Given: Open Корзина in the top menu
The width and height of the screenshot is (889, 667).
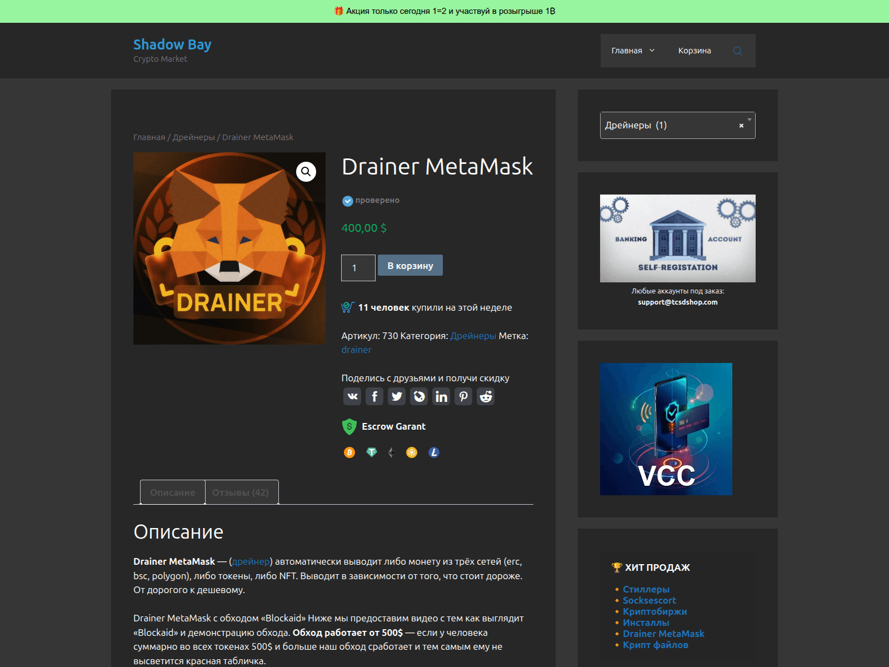Looking at the screenshot, I should 695,51.
